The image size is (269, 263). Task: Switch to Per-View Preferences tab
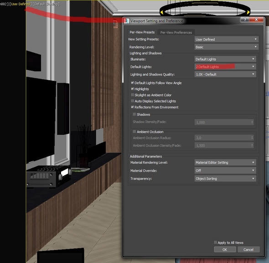coord(176,32)
